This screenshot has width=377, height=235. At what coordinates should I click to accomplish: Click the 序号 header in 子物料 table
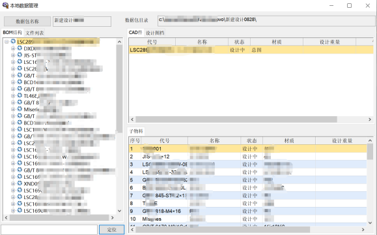135,140
